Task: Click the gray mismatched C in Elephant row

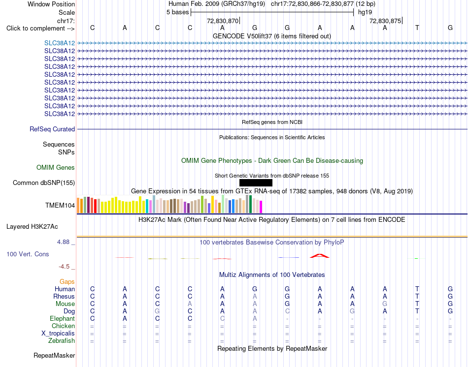Action: point(222,318)
